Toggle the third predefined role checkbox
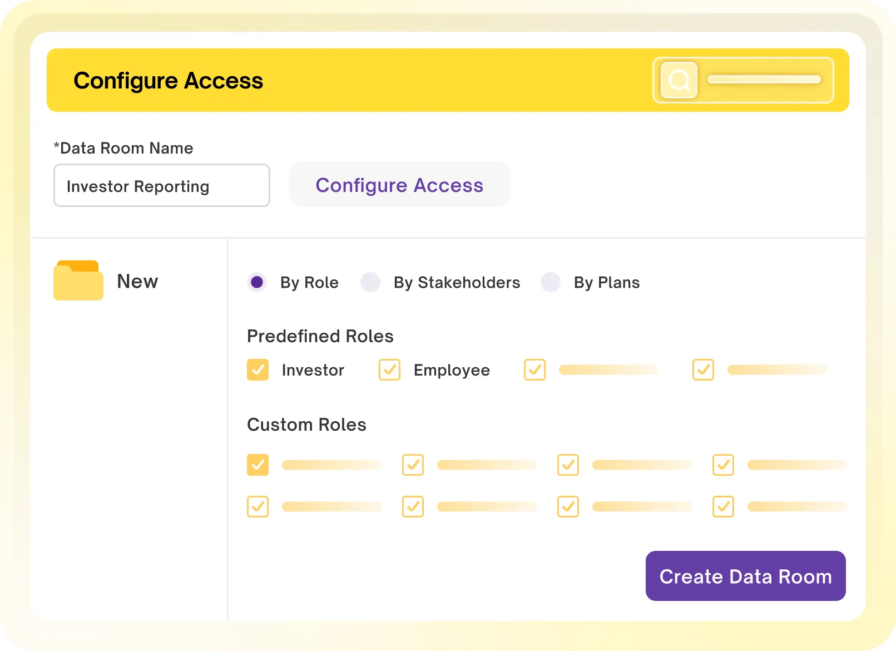The height and width of the screenshot is (651, 896). pyautogui.click(x=534, y=370)
